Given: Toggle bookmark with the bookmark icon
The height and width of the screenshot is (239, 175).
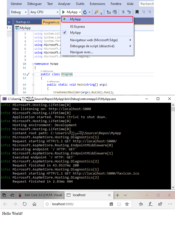Looking at the screenshot, I should pos(137,12).
